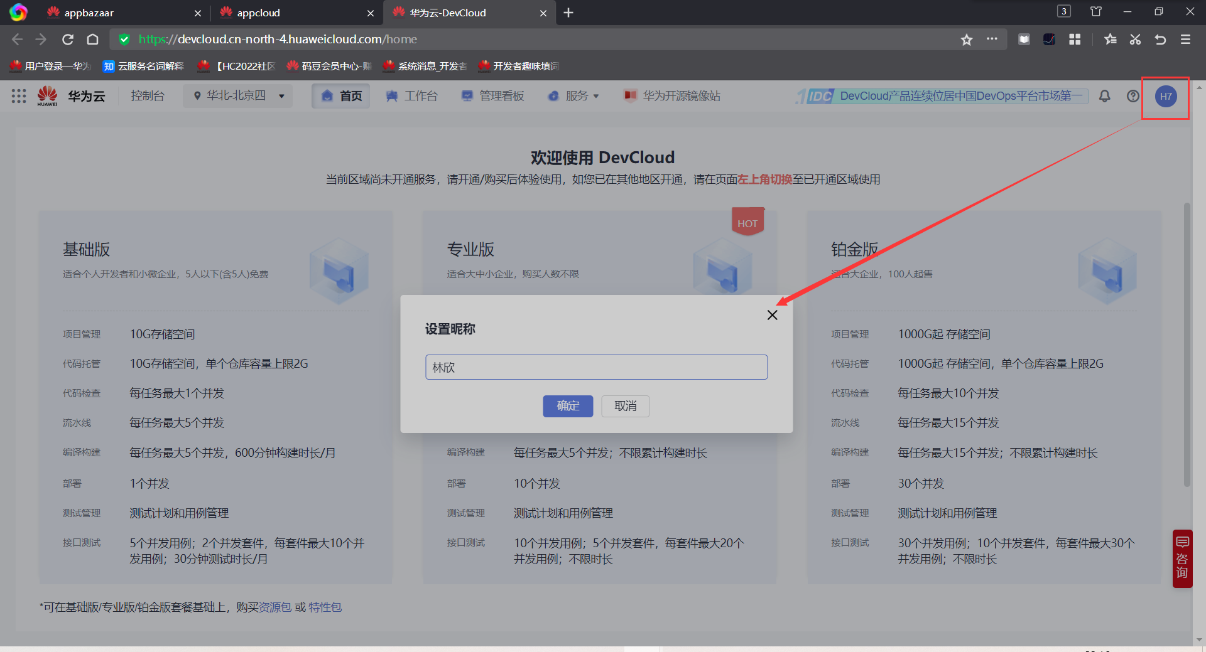This screenshot has width=1206, height=652.
Task: Close the appcloud tab
Action: 371,13
